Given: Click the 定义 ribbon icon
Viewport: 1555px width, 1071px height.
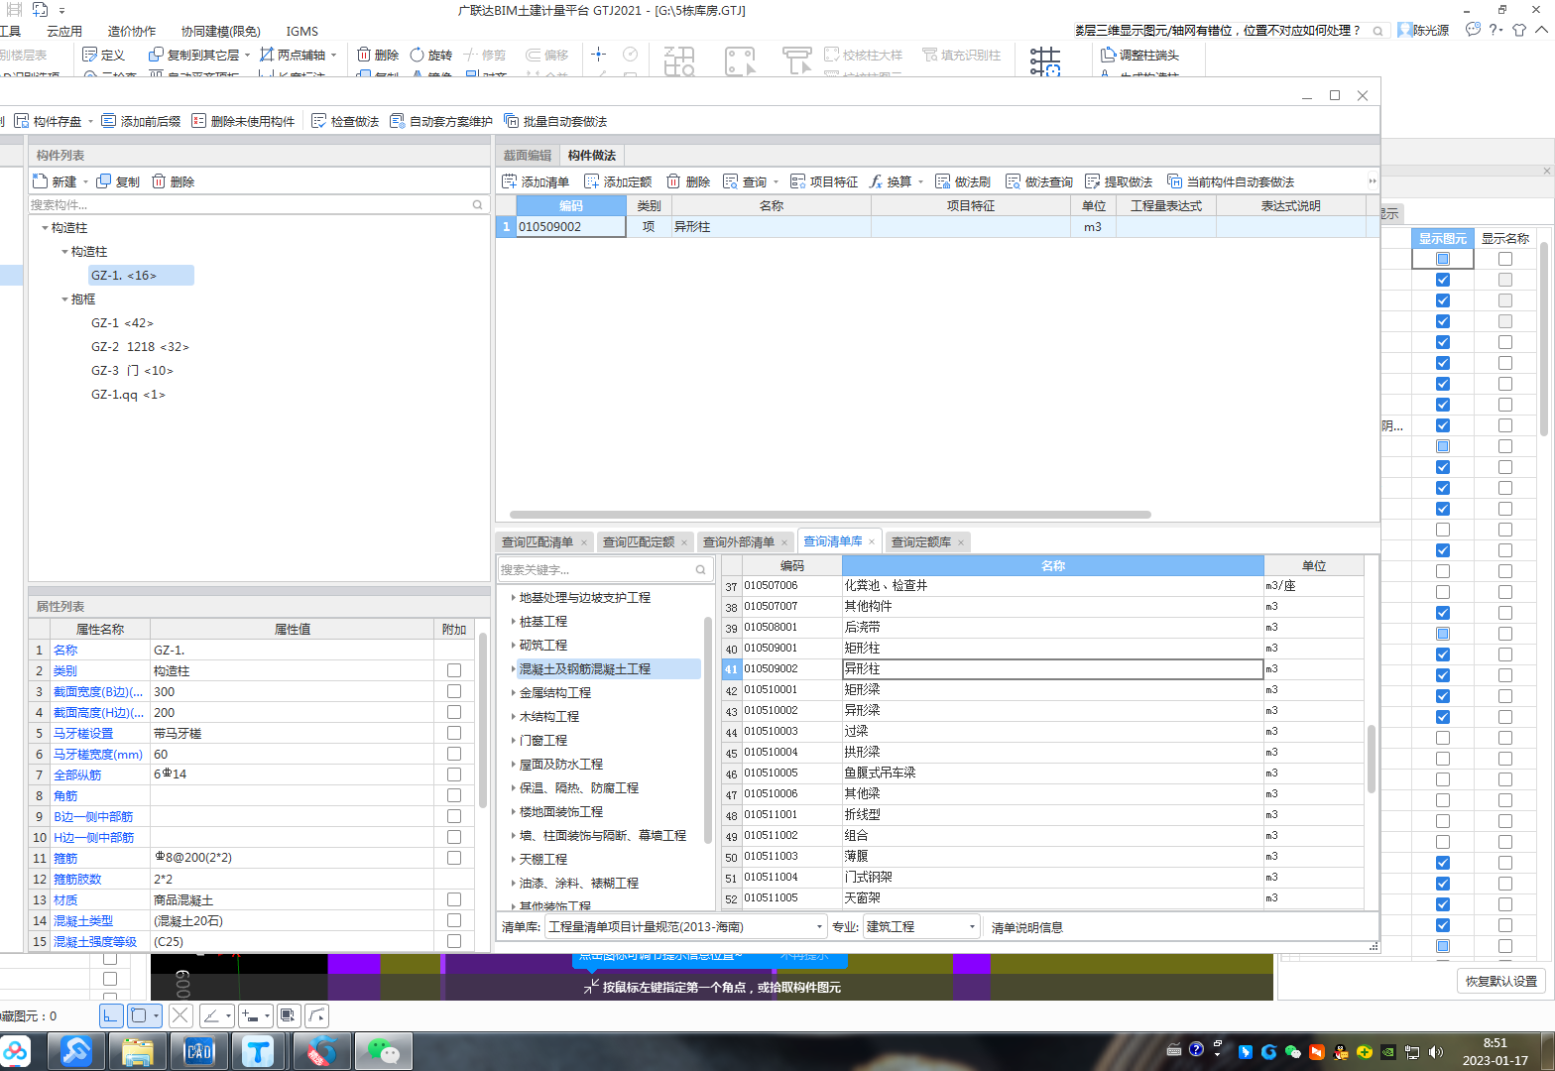Looking at the screenshot, I should [x=90, y=55].
